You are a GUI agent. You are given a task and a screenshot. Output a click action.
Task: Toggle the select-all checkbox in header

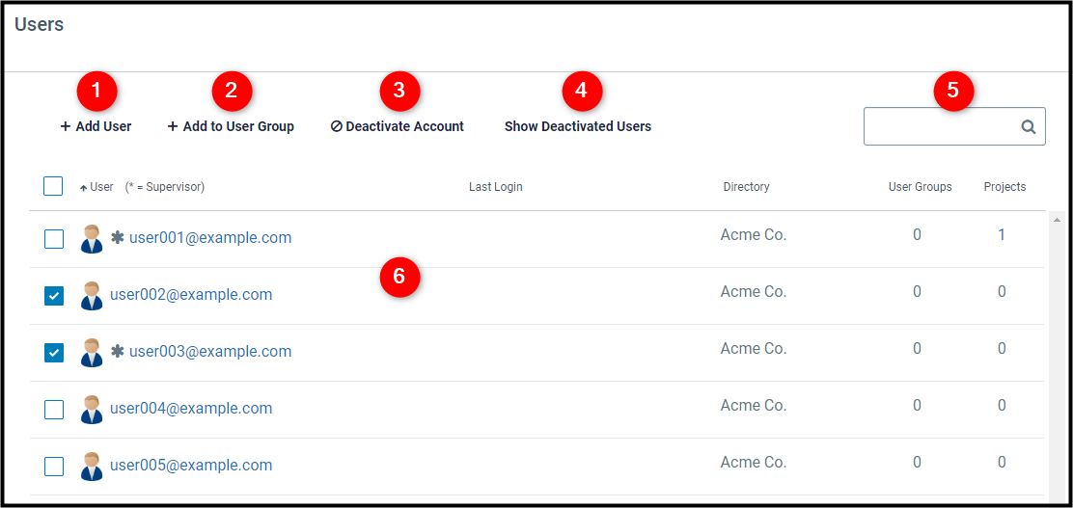coord(53,186)
